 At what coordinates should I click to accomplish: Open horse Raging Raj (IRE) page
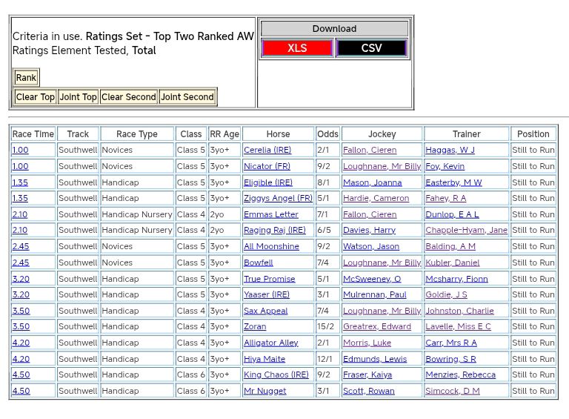(274, 231)
